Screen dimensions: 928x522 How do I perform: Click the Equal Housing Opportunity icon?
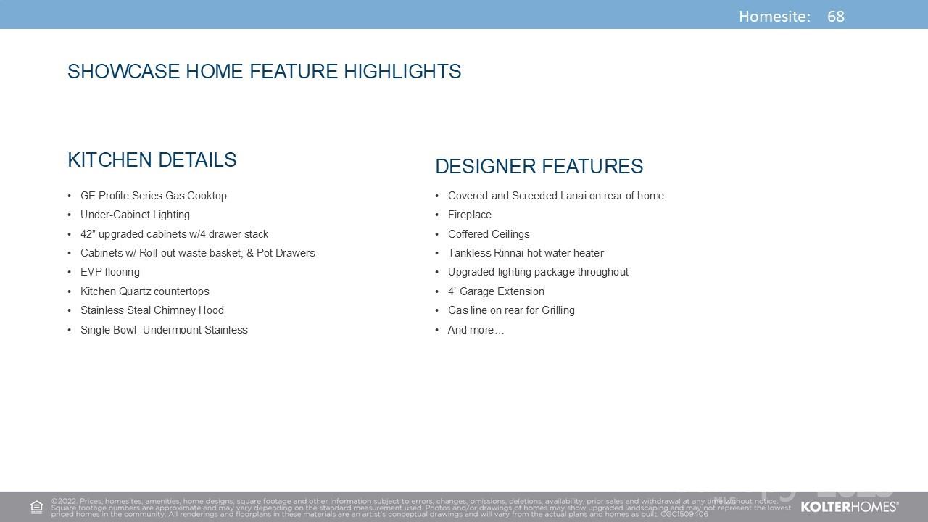click(x=36, y=507)
